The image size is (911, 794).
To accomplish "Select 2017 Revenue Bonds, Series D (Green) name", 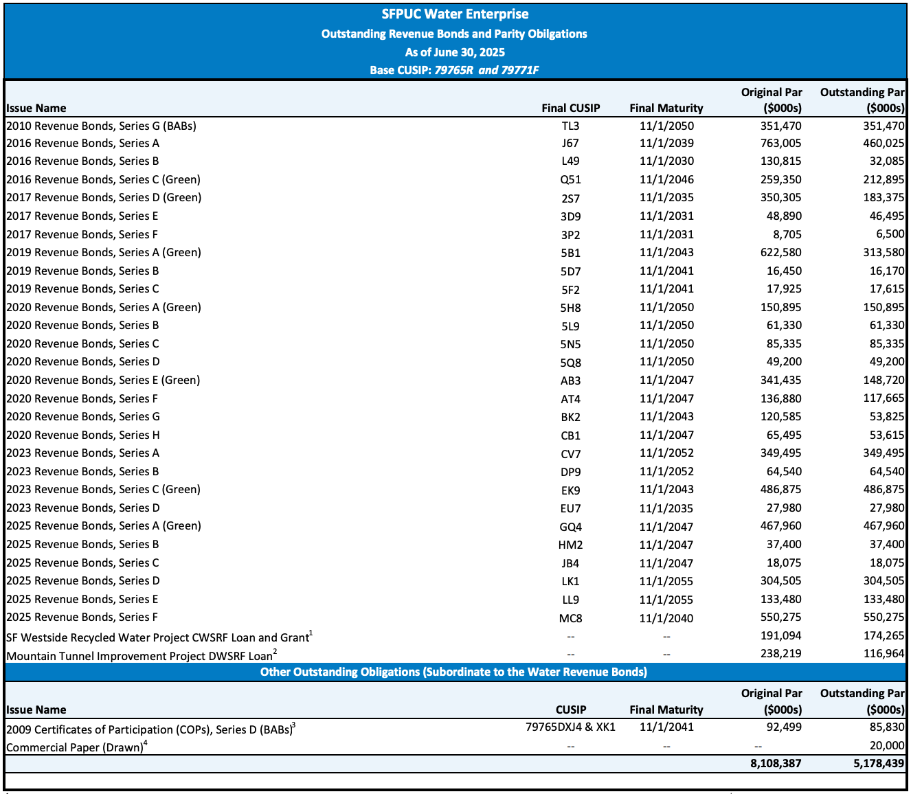I will point(104,198).
